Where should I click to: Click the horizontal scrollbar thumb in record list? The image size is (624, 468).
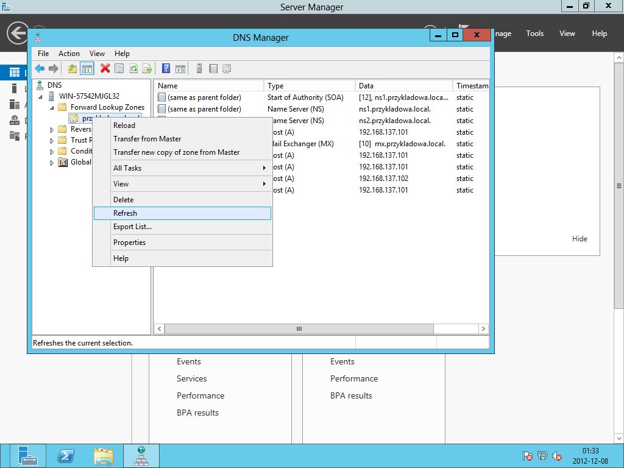[299, 328]
